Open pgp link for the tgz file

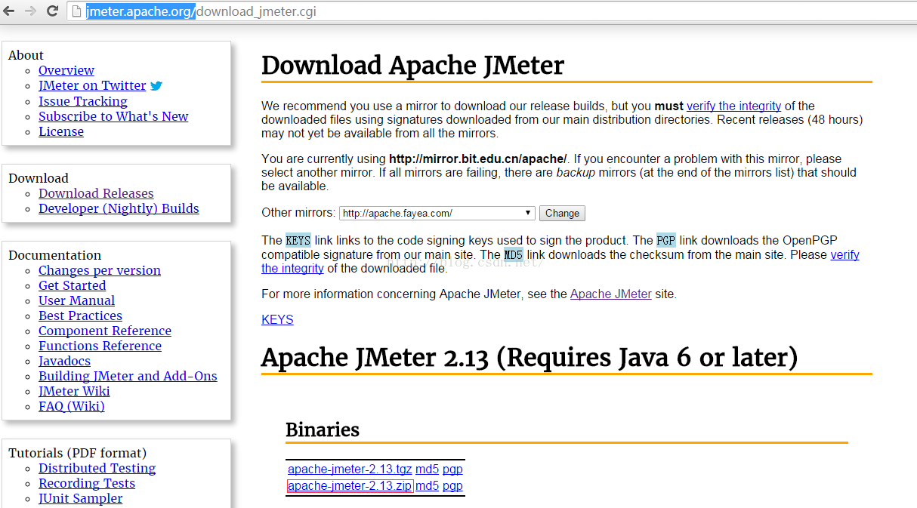[x=452, y=470]
